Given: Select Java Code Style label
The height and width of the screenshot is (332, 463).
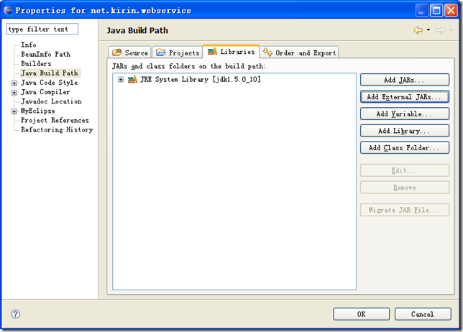Looking at the screenshot, I should pyautogui.click(x=50, y=83).
